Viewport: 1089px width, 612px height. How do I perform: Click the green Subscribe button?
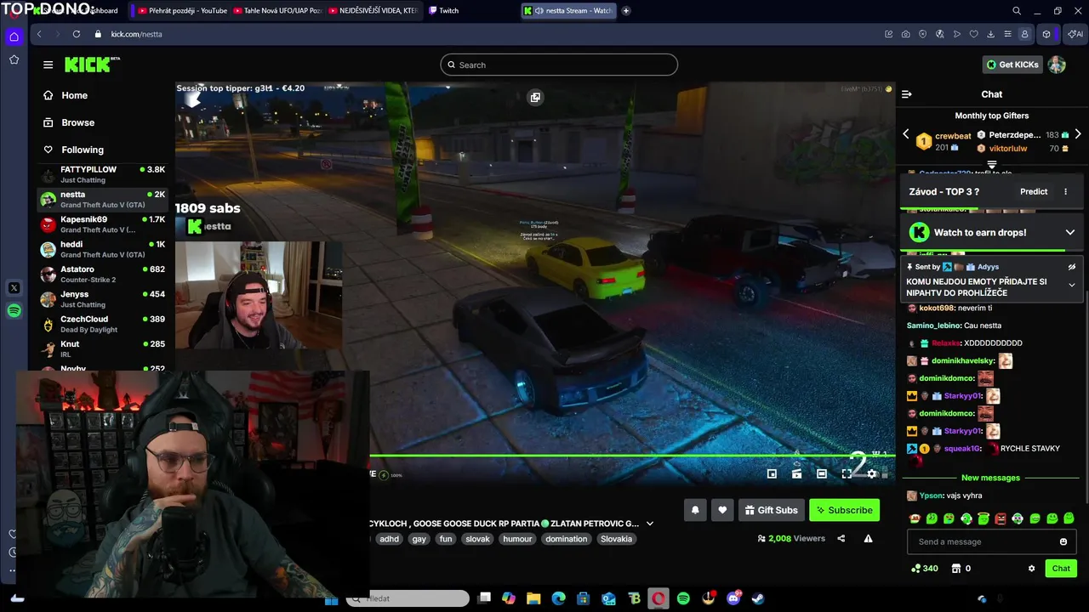(x=844, y=510)
